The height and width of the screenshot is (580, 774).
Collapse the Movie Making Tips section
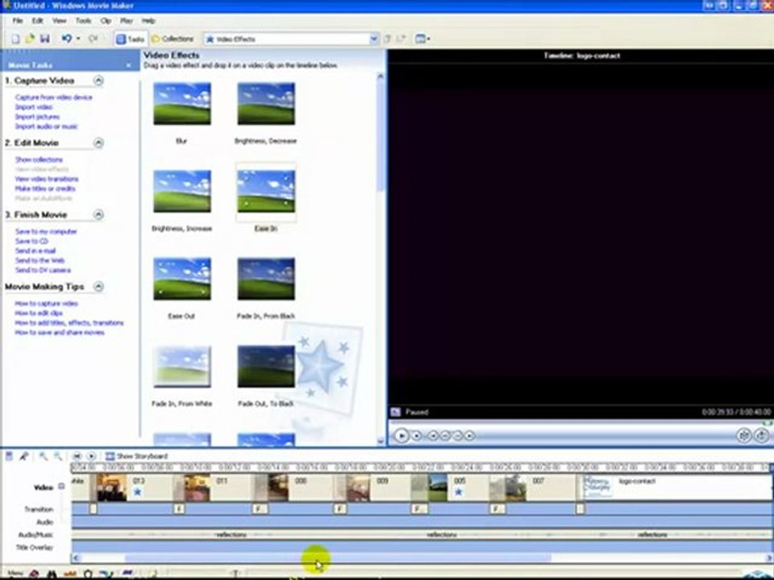click(98, 287)
